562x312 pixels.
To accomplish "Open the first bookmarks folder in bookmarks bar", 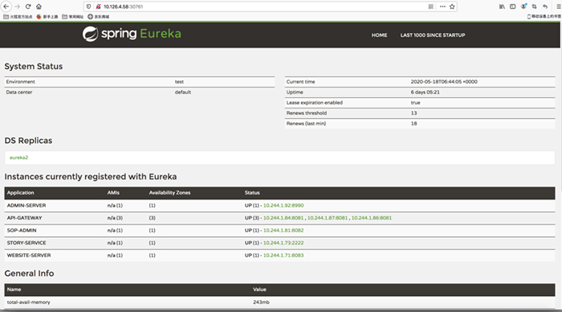I will pos(18,17).
